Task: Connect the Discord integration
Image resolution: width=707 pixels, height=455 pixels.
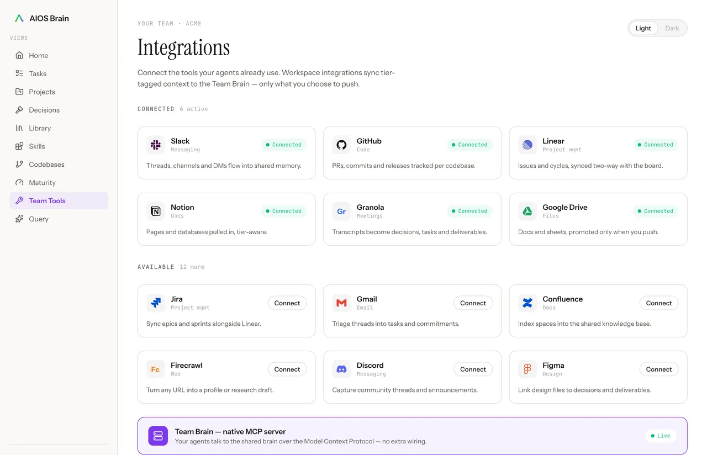Action: [473, 369]
